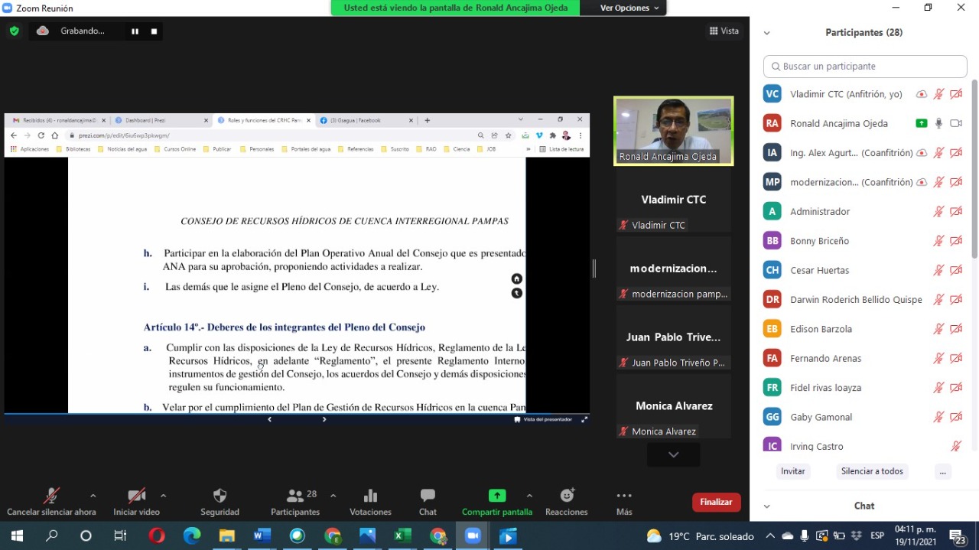This screenshot has height=550, width=979.
Task: Toggle the Participantes panel
Action: 295,502
